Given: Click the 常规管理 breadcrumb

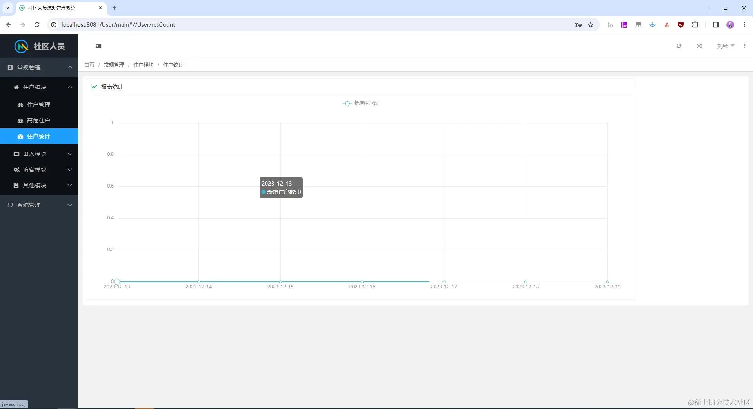Looking at the screenshot, I should pos(114,65).
